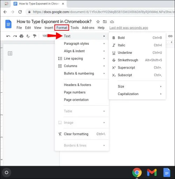Open the Insert menu
Image resolution: width=175 pixels, height=179 pixels.
pos(49,28)
